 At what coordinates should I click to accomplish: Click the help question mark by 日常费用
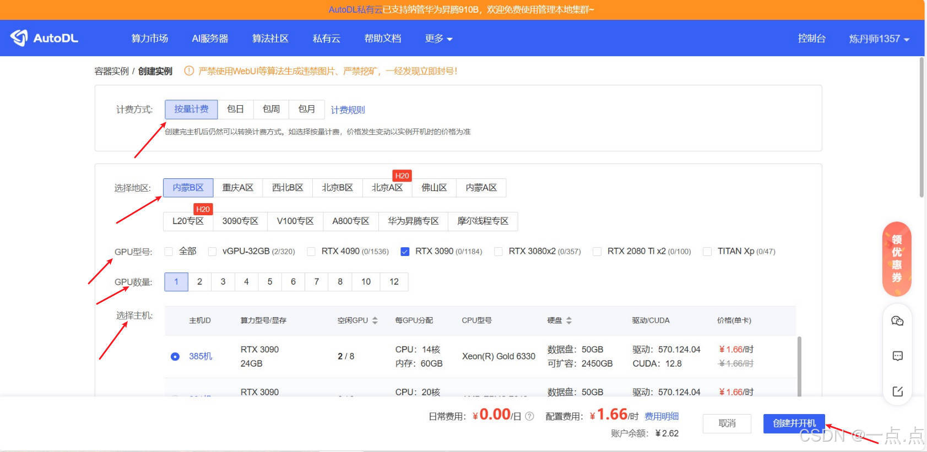pos(529,416)
